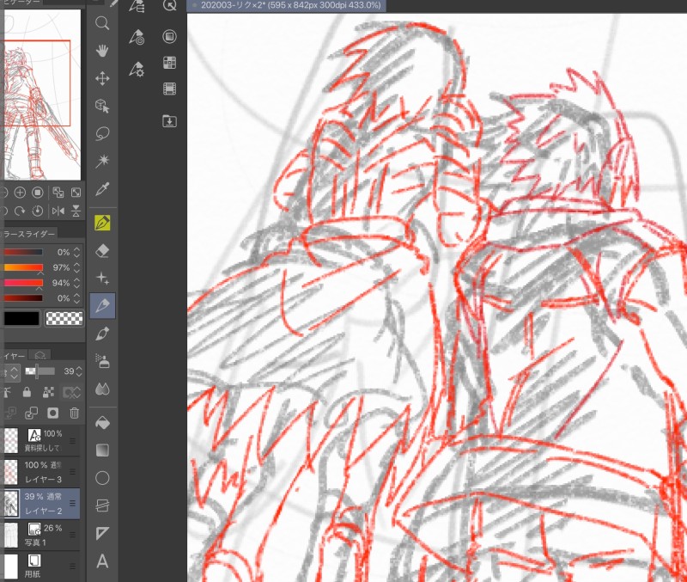Flip the canvas vertically in Navigator

[76, 211]
